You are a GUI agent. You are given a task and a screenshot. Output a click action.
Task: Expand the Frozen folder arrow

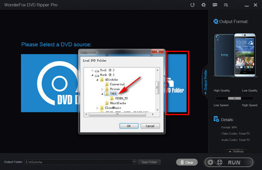(102, 89)
